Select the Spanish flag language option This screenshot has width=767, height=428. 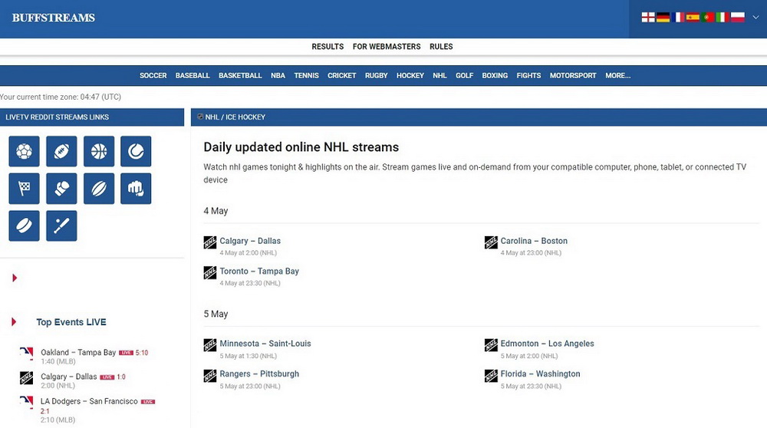693,17
